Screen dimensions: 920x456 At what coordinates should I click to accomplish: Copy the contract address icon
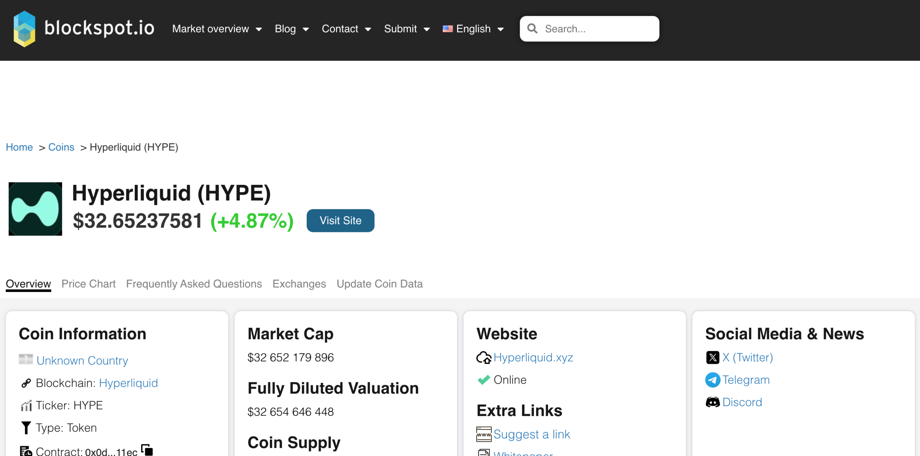point(147,450)
